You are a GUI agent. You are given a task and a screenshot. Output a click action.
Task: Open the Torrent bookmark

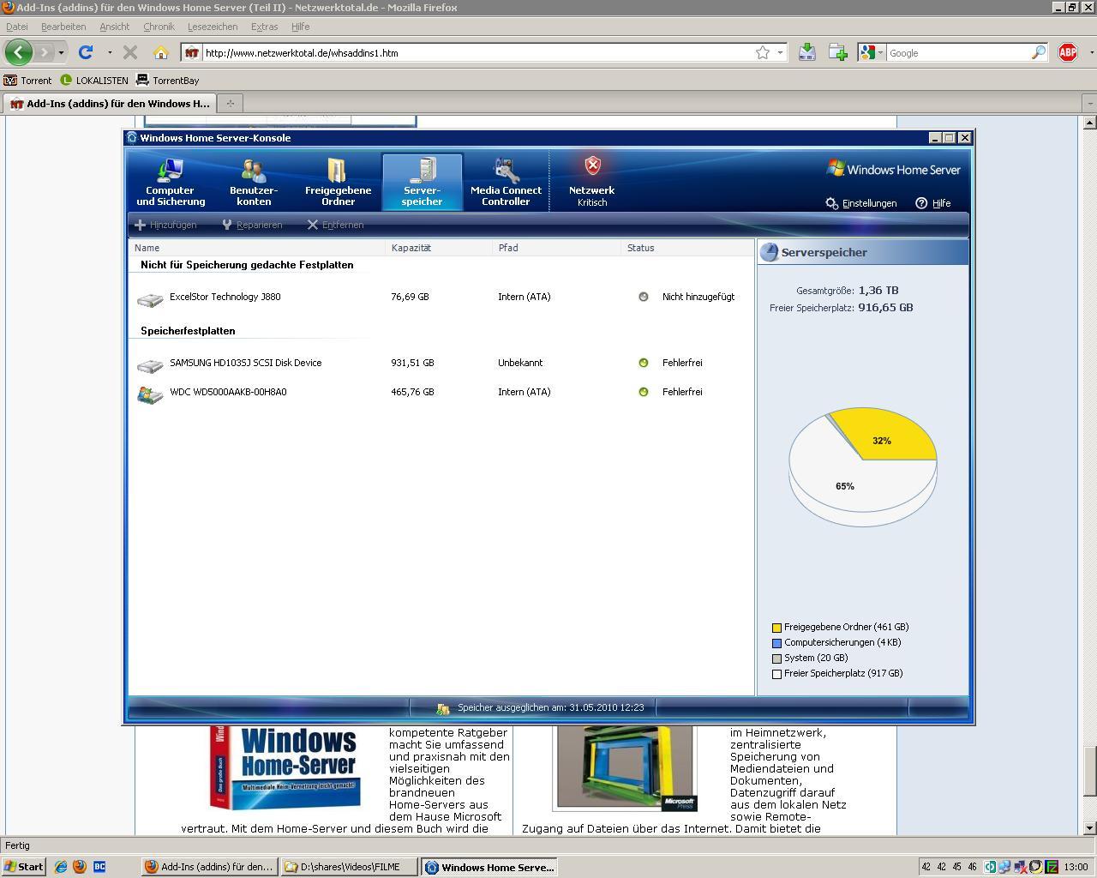27,81
